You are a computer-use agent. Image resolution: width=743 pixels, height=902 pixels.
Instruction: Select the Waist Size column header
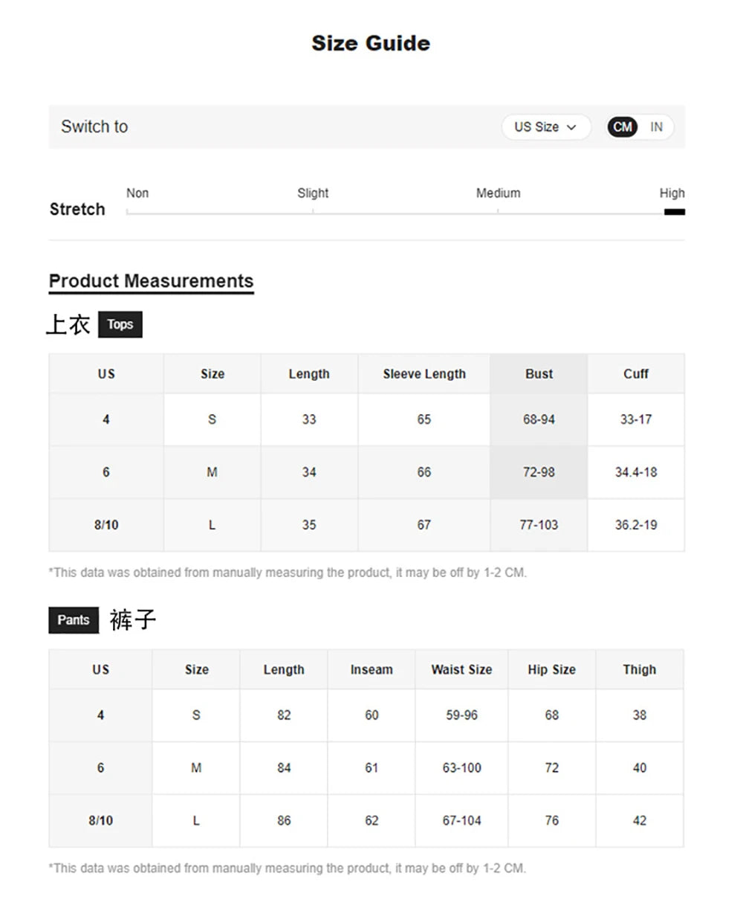point(461,669)
